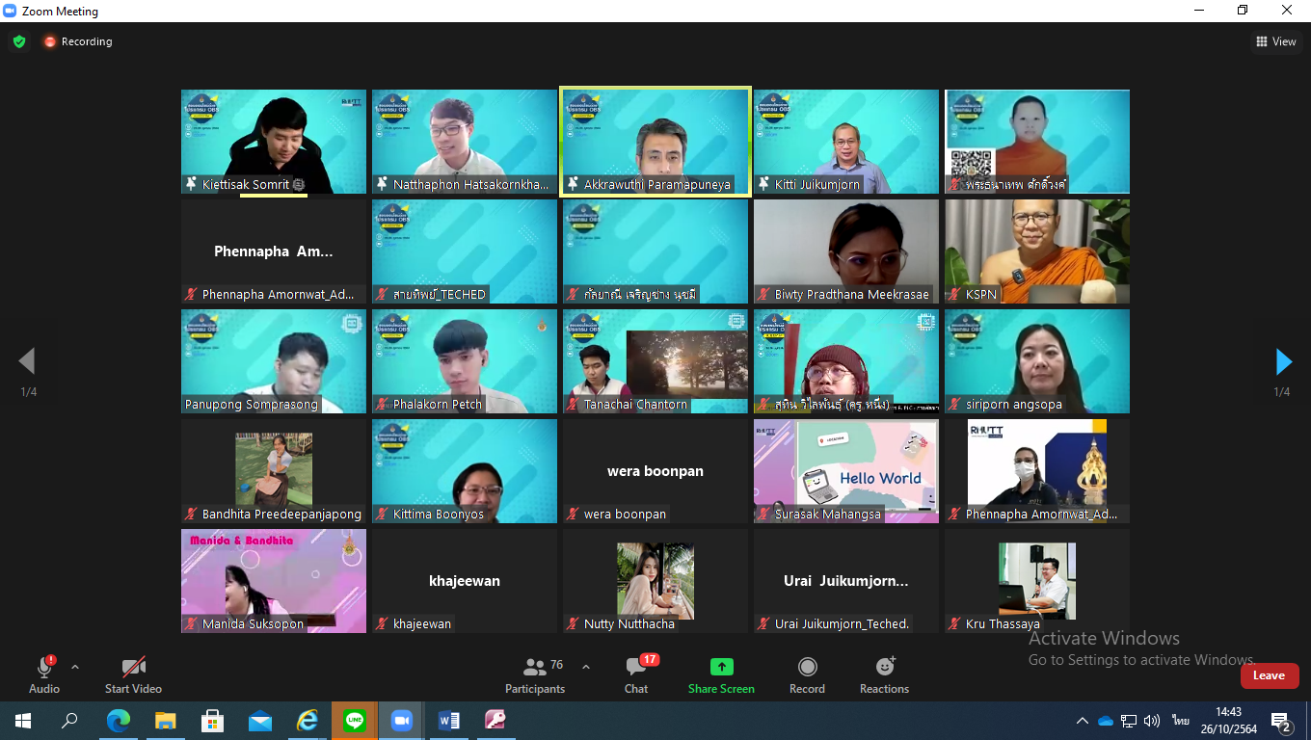Select สายทิพย์_TECHED participant tile
Viewport: 1311px width, 740px height.
465,251
